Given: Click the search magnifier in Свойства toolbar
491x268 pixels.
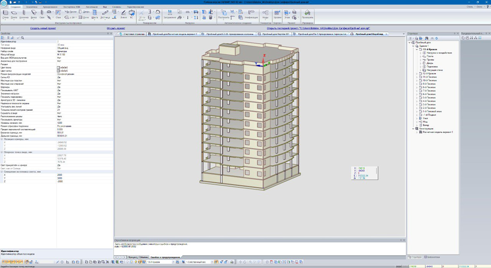Looking at the screenshot, I should pyautogui.click(x=23, y=38).
